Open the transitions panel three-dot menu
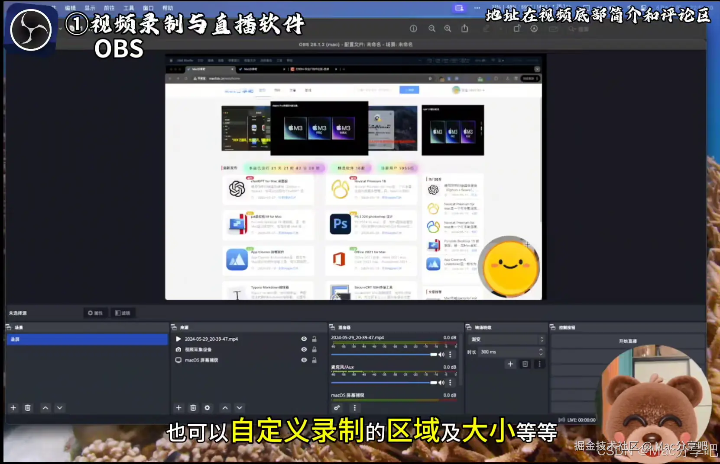 pyautogui.click(x=539, y=364)
